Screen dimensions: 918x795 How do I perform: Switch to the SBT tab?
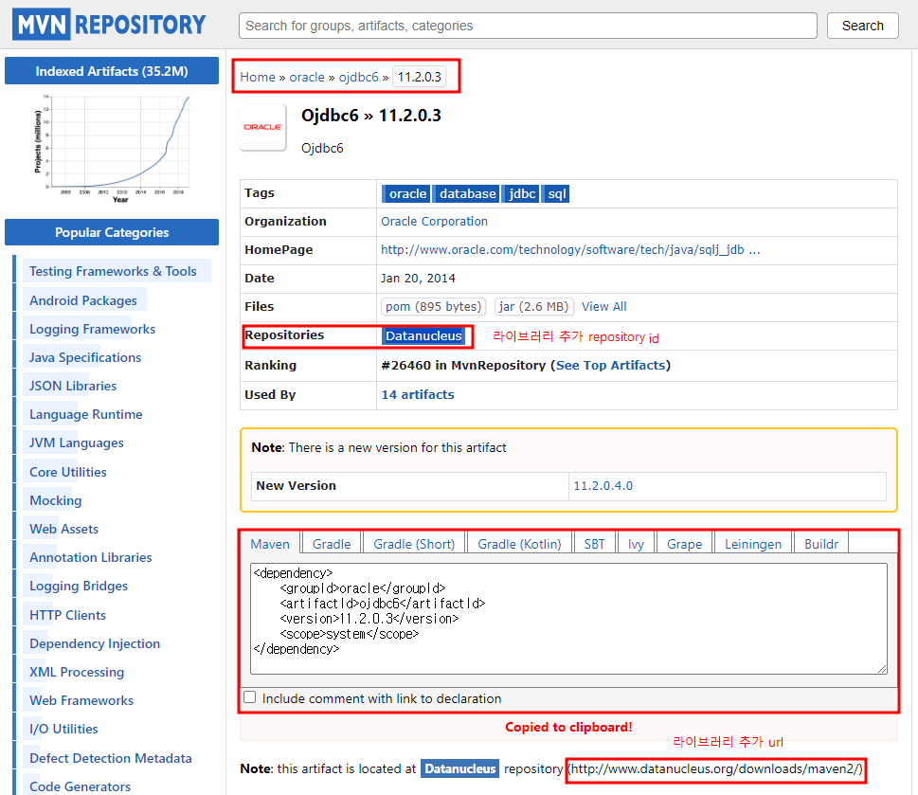(x=594, y=544)
